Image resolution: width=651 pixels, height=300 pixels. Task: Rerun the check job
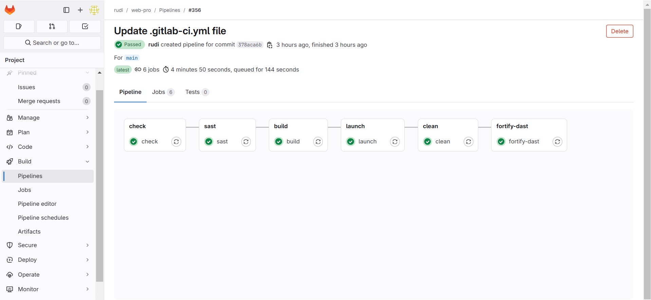176,142
